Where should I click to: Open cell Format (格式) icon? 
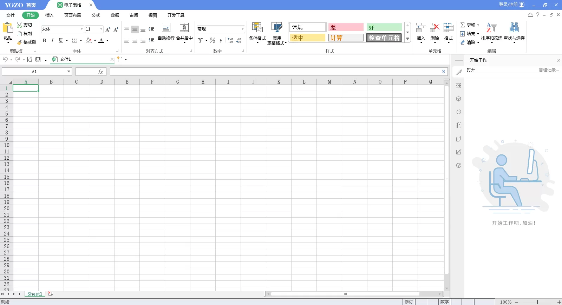(x=449, y=28)
